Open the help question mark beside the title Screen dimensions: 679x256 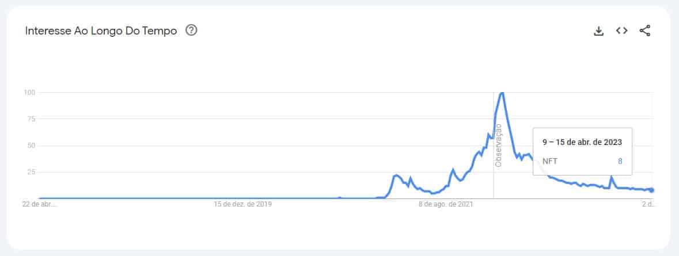point(191,30)
